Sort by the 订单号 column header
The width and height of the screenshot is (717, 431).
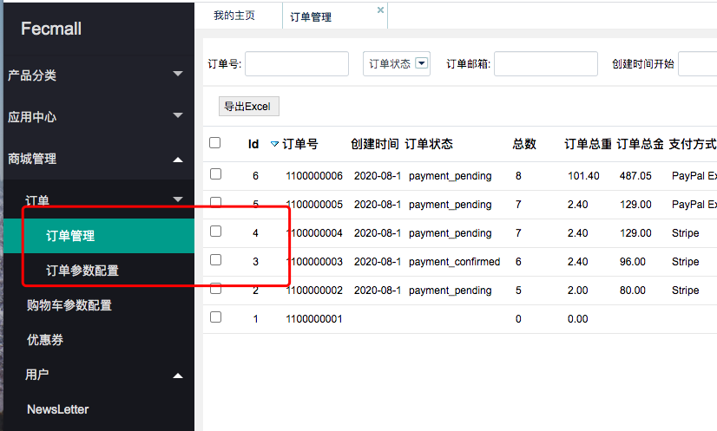(300, 144)
